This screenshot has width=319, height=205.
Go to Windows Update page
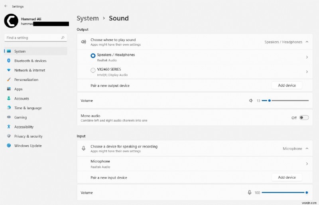click(x=28, y=146)
